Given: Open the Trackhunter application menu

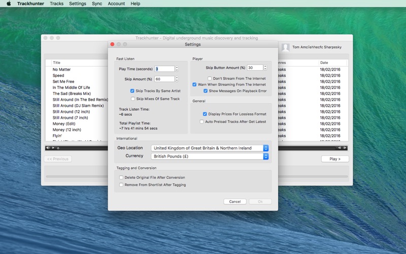Looking at the screenshot, I should point(30,4).
